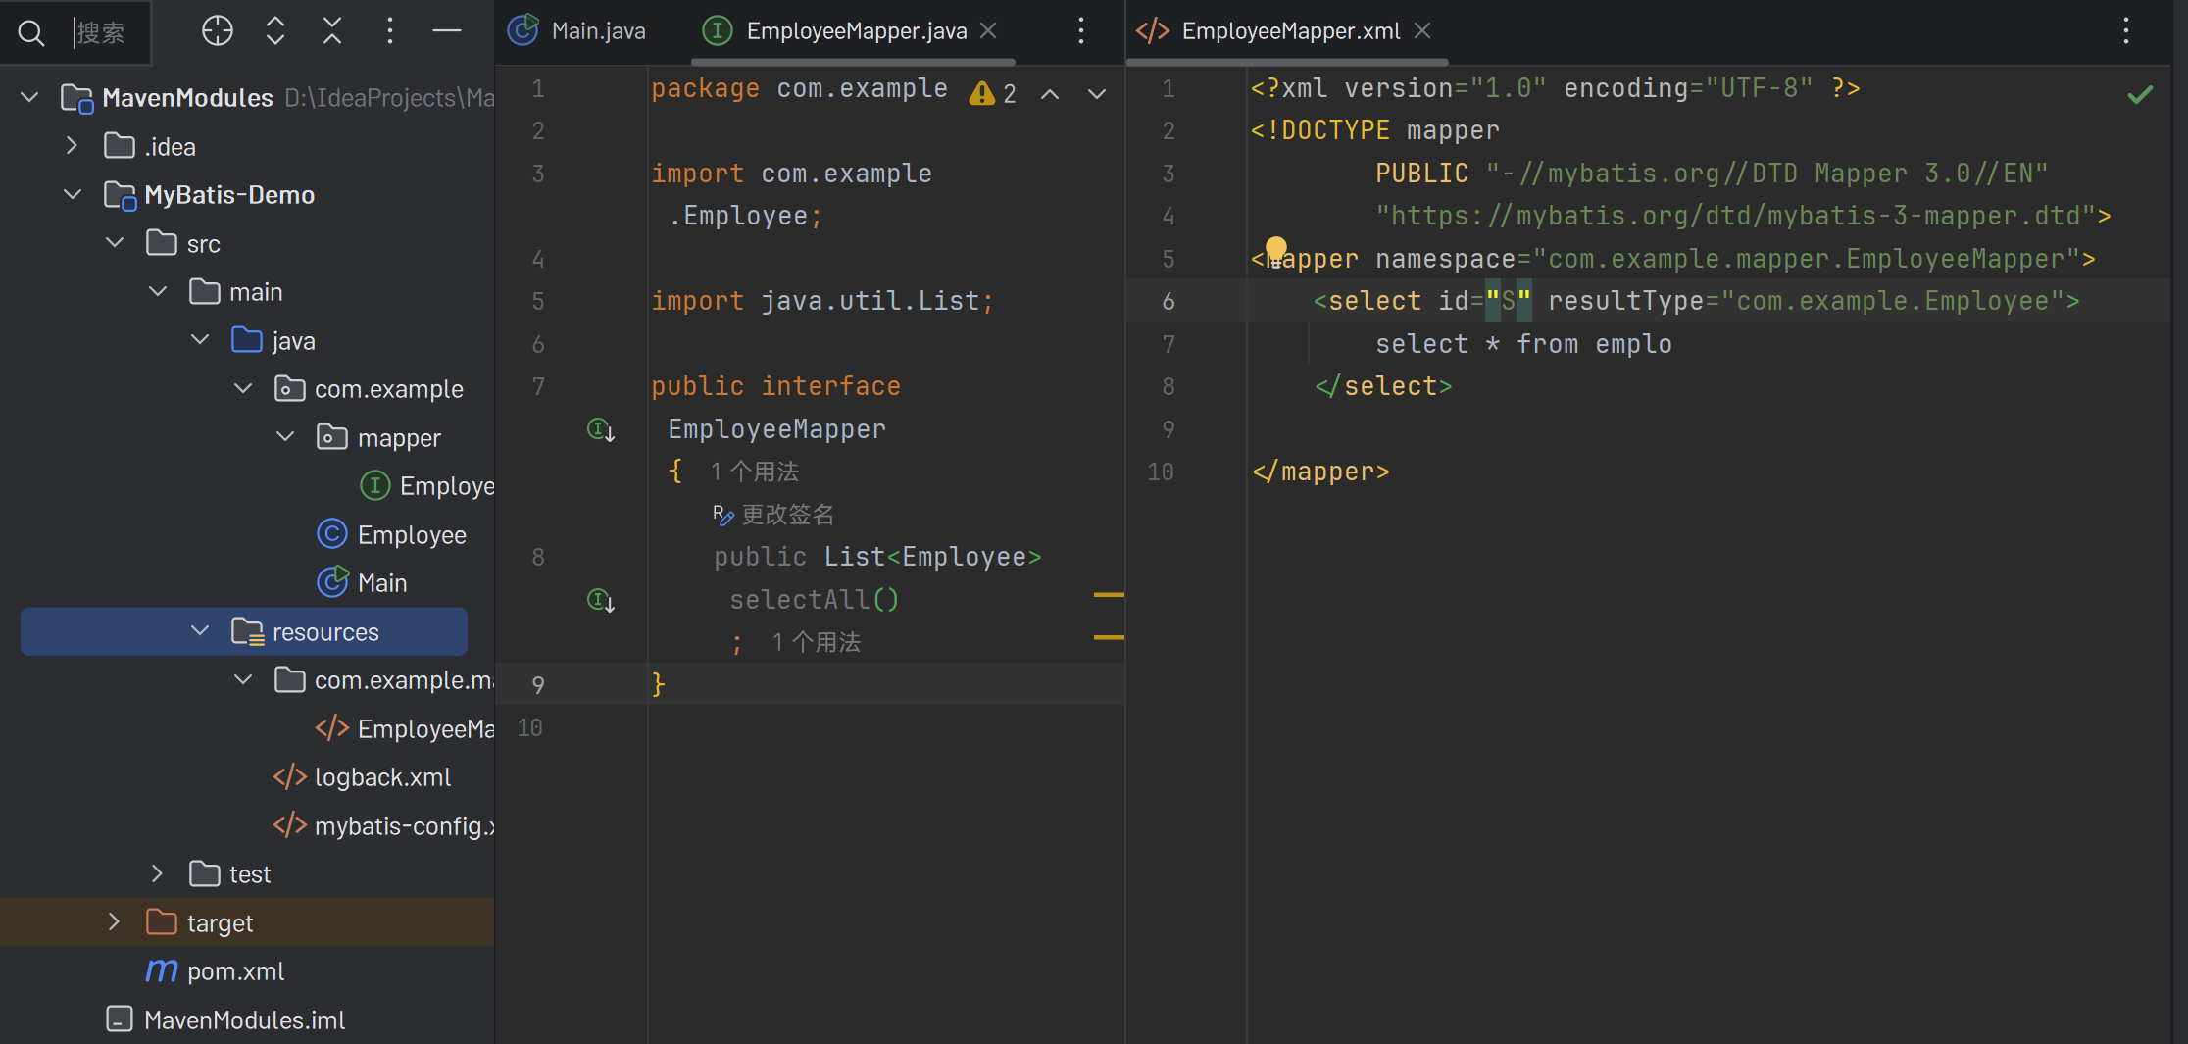This screenshot has width=2188, height=1044.
Task: Collapse the resources folder
Action: 200,630
